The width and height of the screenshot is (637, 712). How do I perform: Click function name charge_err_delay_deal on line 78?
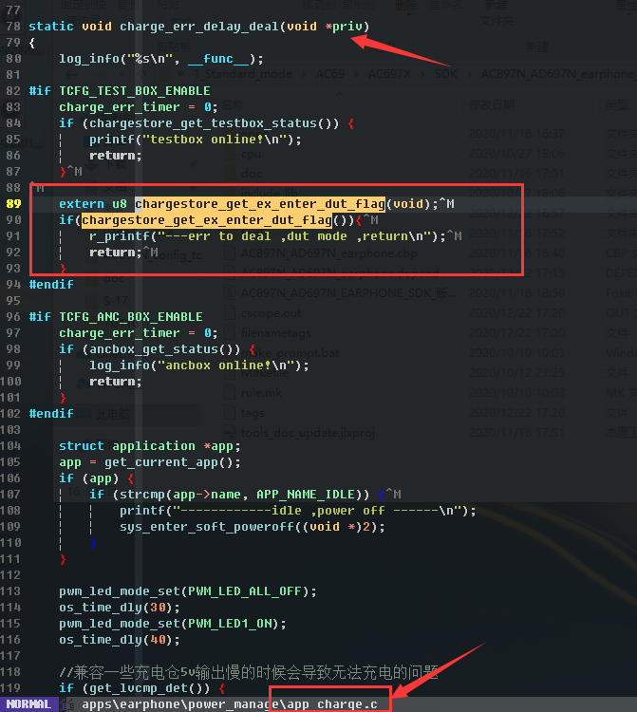click(198, 27)
